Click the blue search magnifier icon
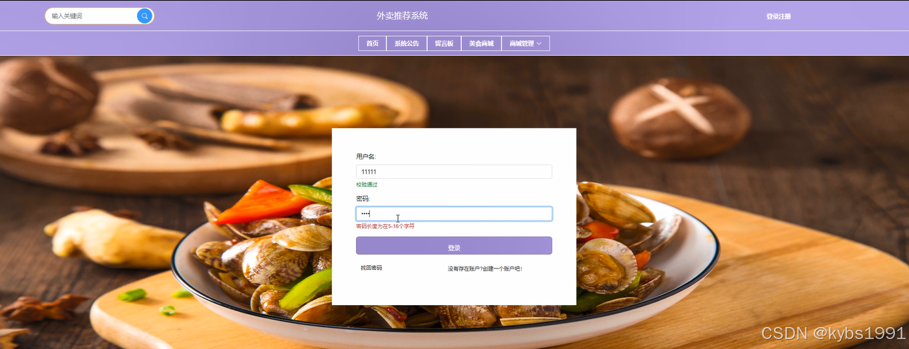 [x=144, y=16]
